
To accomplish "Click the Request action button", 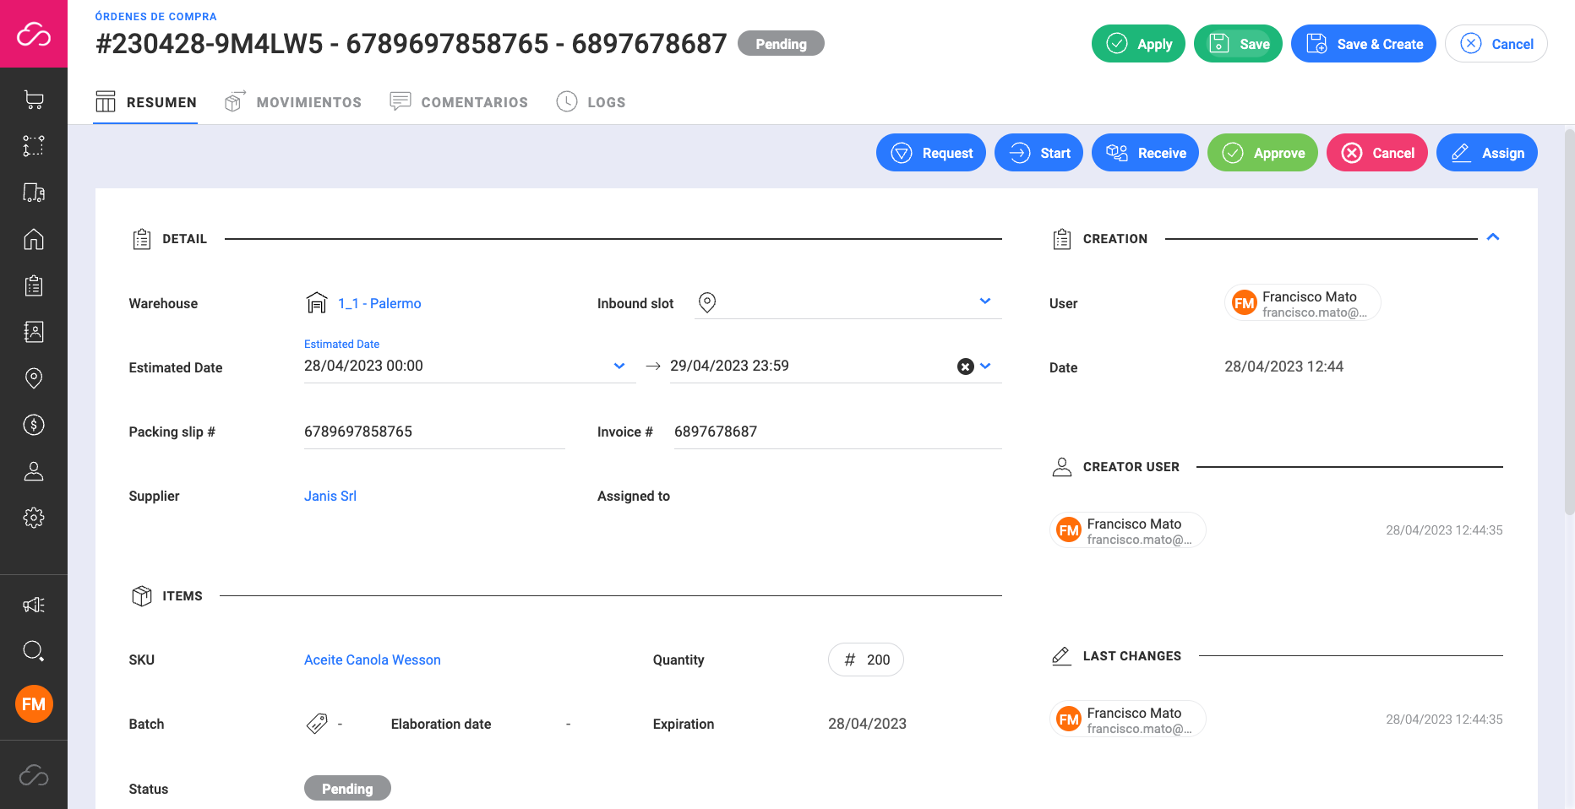I will pos(931,153).
